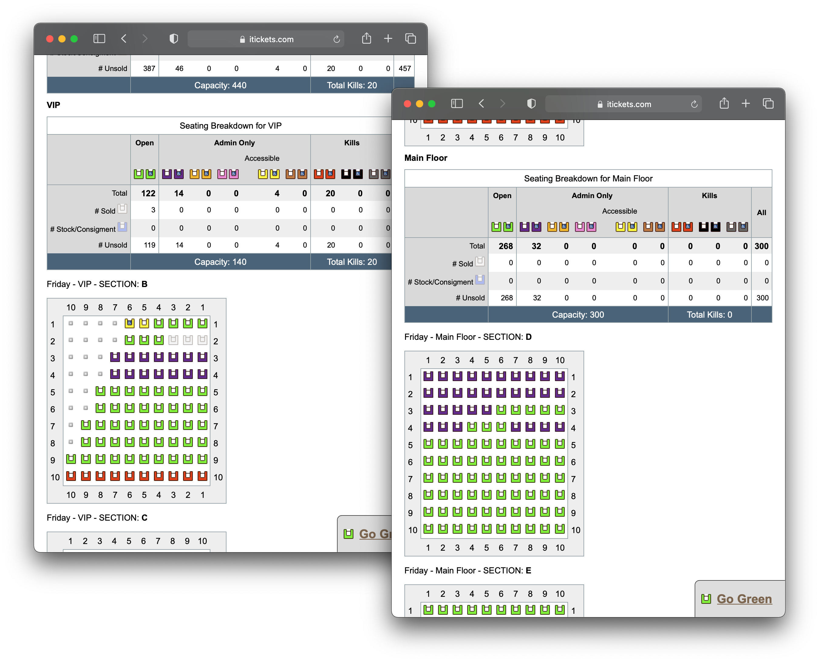Screen dimensions: 817x659
Task: Click forward arrow in back Safari window
Action: [x=145, y=39]
